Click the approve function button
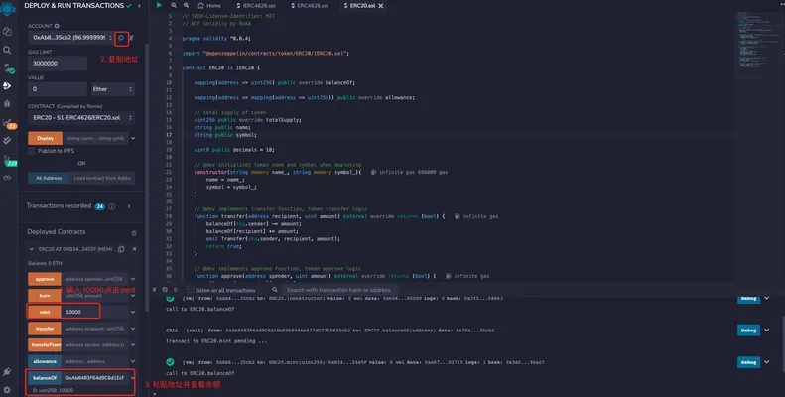This screenshot has width=785, height=397. click(45, 279)
